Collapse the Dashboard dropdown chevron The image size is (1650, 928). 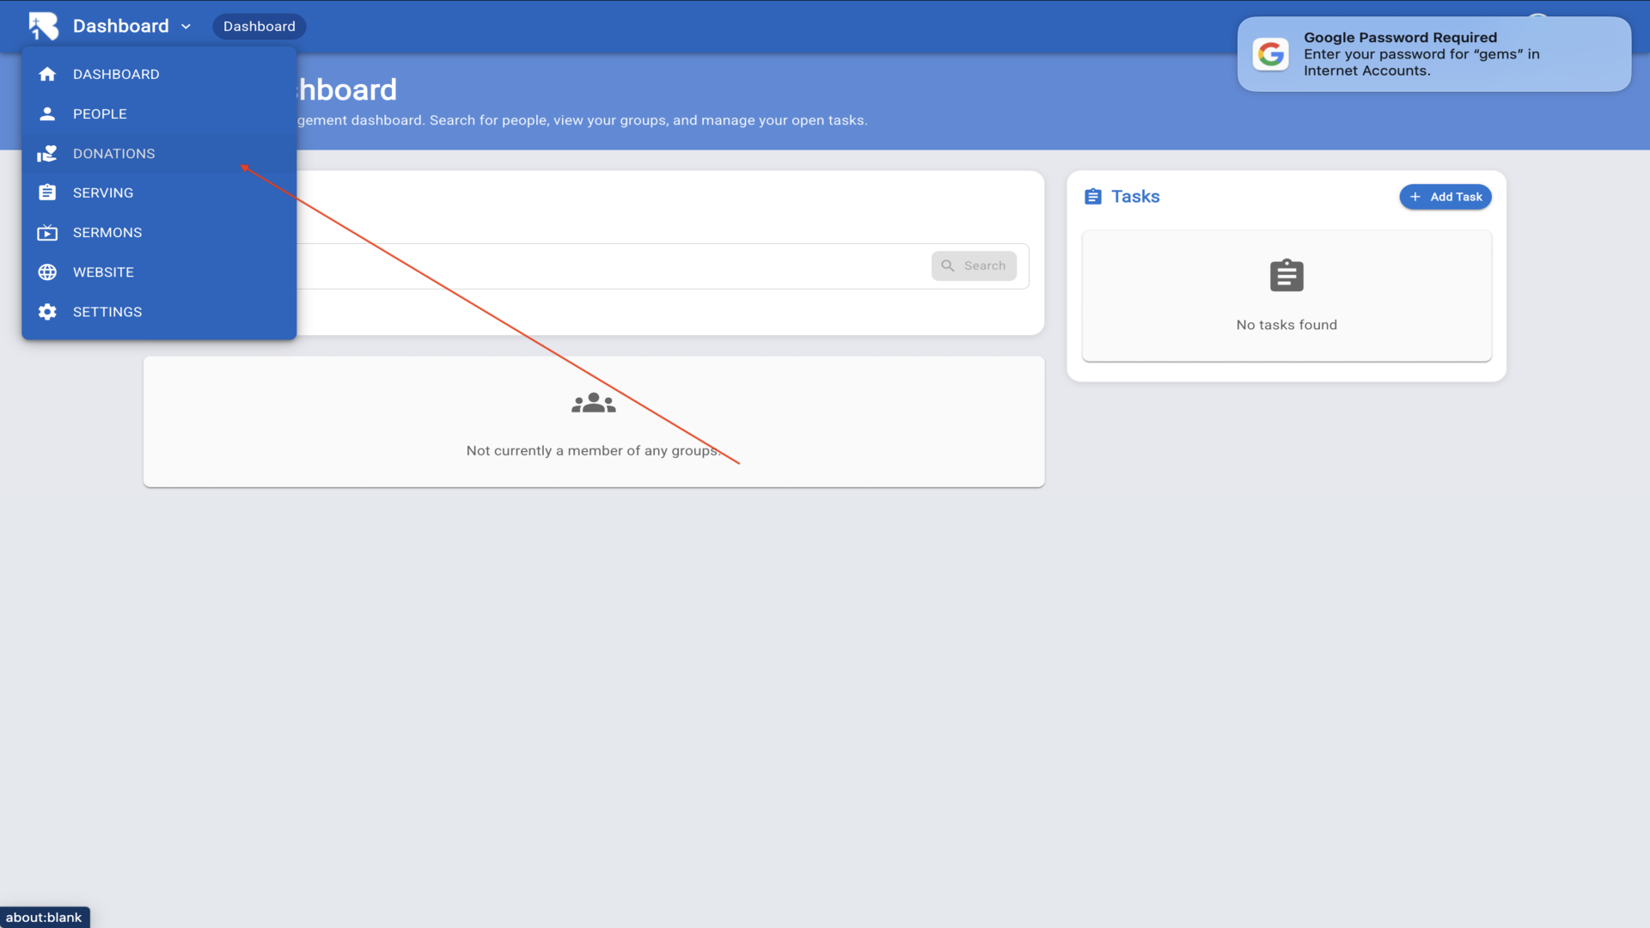tap(186, 27)
